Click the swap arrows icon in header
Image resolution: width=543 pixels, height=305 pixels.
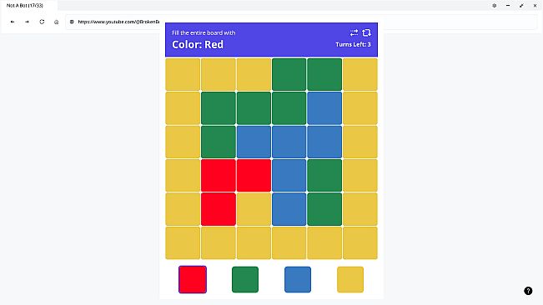pos(354,32)
